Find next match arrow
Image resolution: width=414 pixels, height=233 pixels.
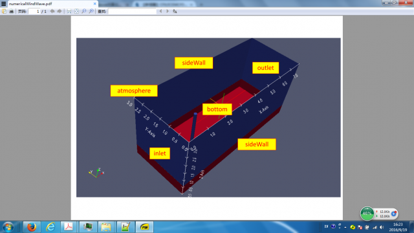pyautogui.click(x=168, y=11)
